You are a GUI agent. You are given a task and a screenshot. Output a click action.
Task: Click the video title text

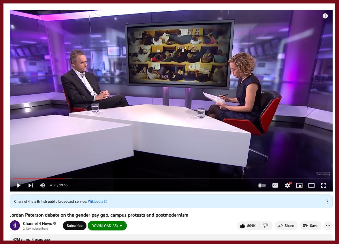point(99,215)
